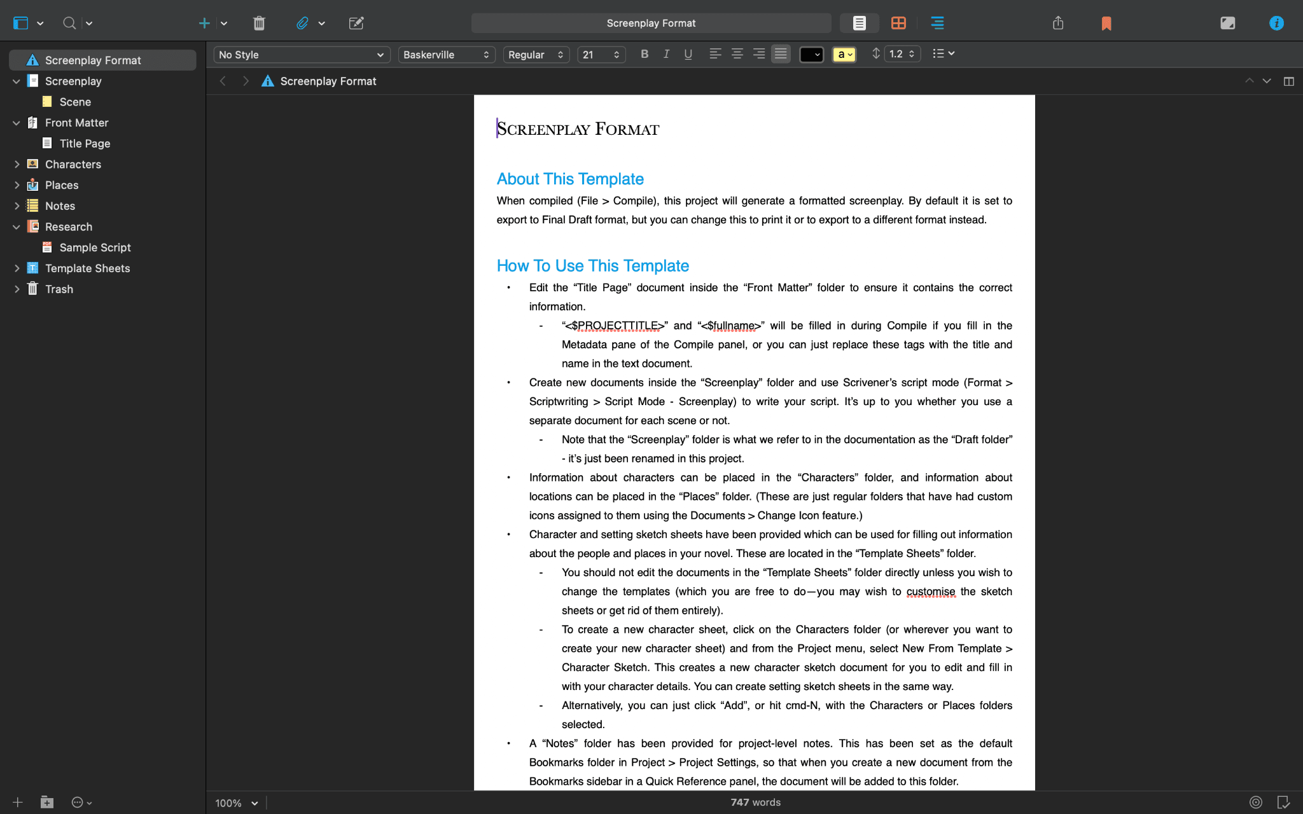Open the highlight color swatch menu
Screen dimensions: 1303x814
[844, 54]
